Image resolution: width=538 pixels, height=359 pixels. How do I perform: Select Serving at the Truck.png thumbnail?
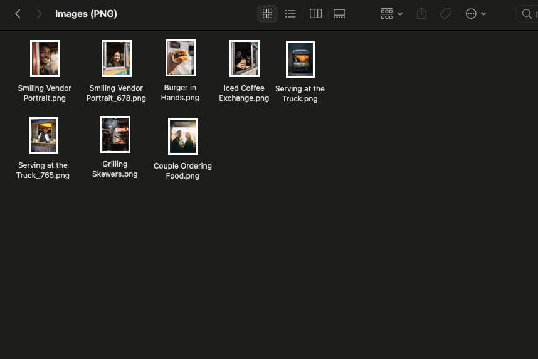[x=300, y=59]
